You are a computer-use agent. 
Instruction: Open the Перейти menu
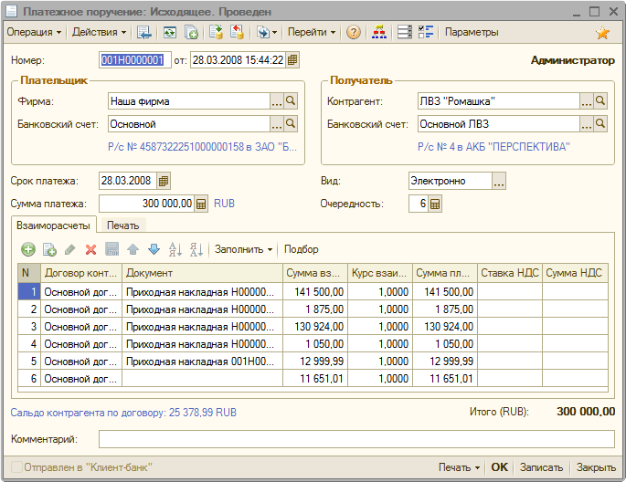coord(312,32)
